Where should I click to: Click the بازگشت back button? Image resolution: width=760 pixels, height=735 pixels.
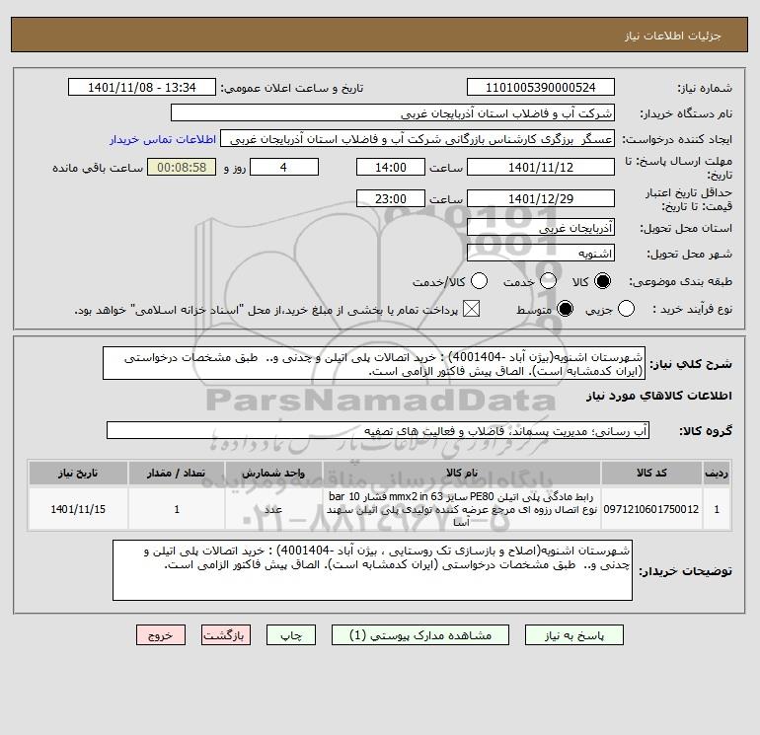point(226,635)
